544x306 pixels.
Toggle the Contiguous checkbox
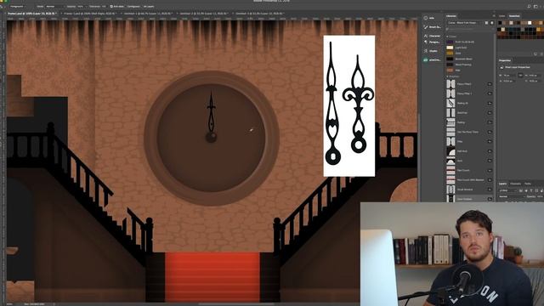coord(127,7)
